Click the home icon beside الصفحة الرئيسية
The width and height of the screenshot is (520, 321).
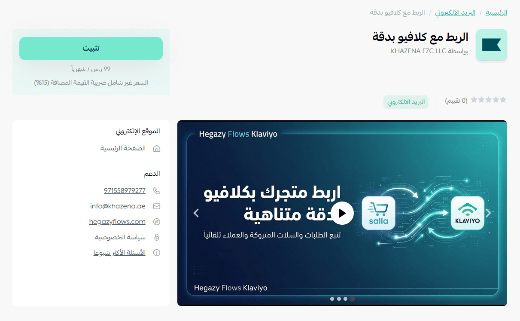click(157, 148)
